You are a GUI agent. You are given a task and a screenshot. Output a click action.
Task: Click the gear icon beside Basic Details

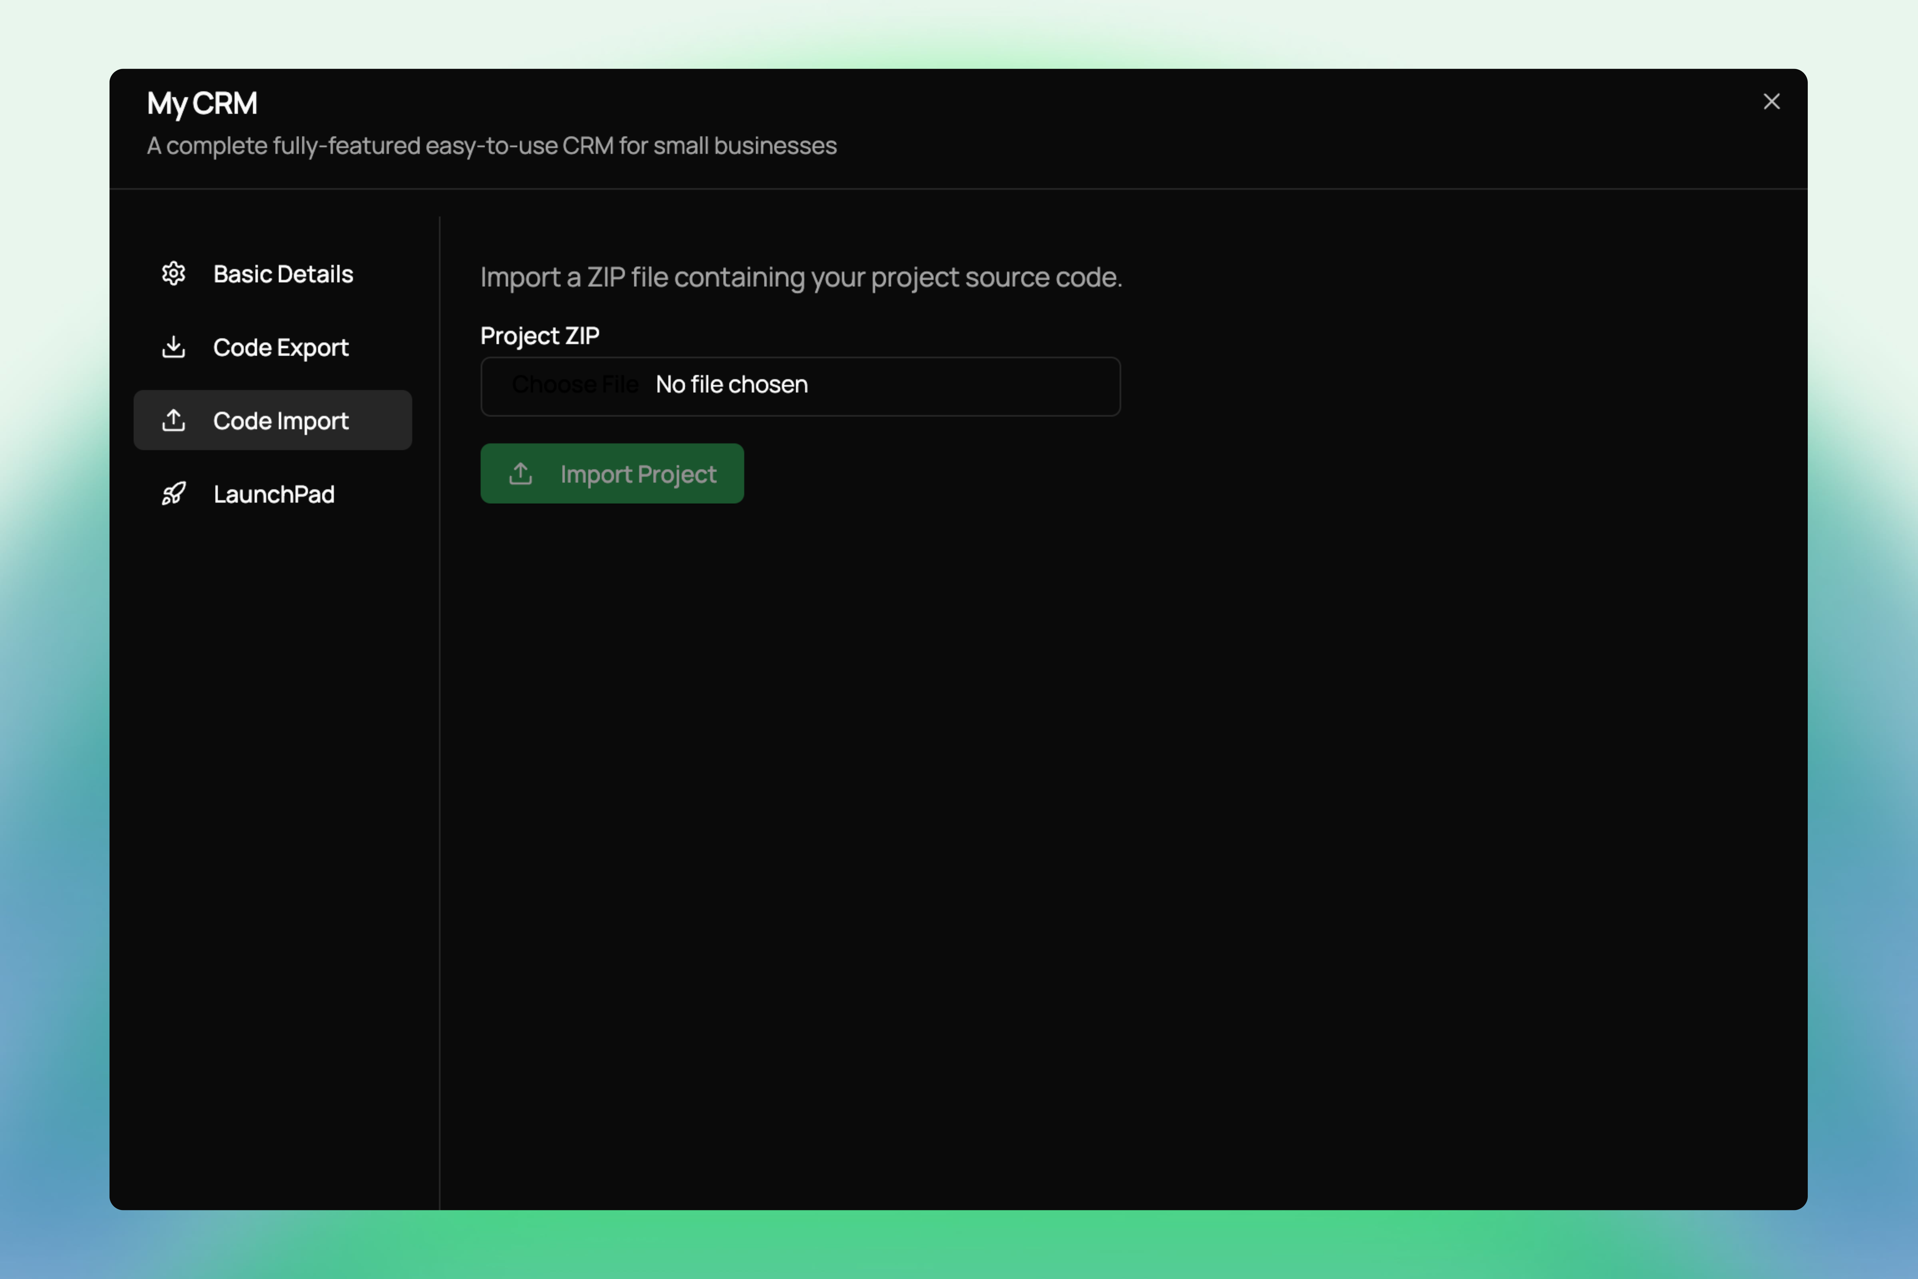(x=174, y=273)
